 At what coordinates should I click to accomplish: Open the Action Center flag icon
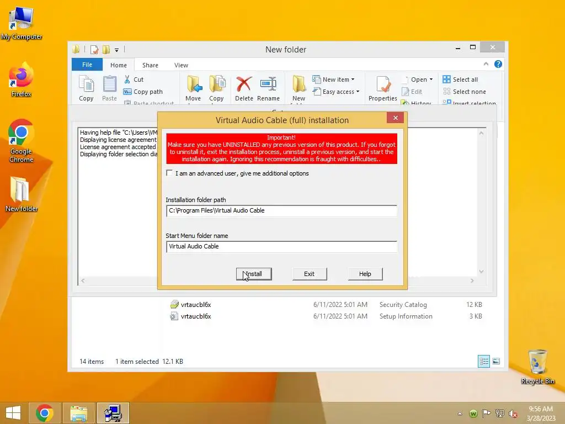487,414
